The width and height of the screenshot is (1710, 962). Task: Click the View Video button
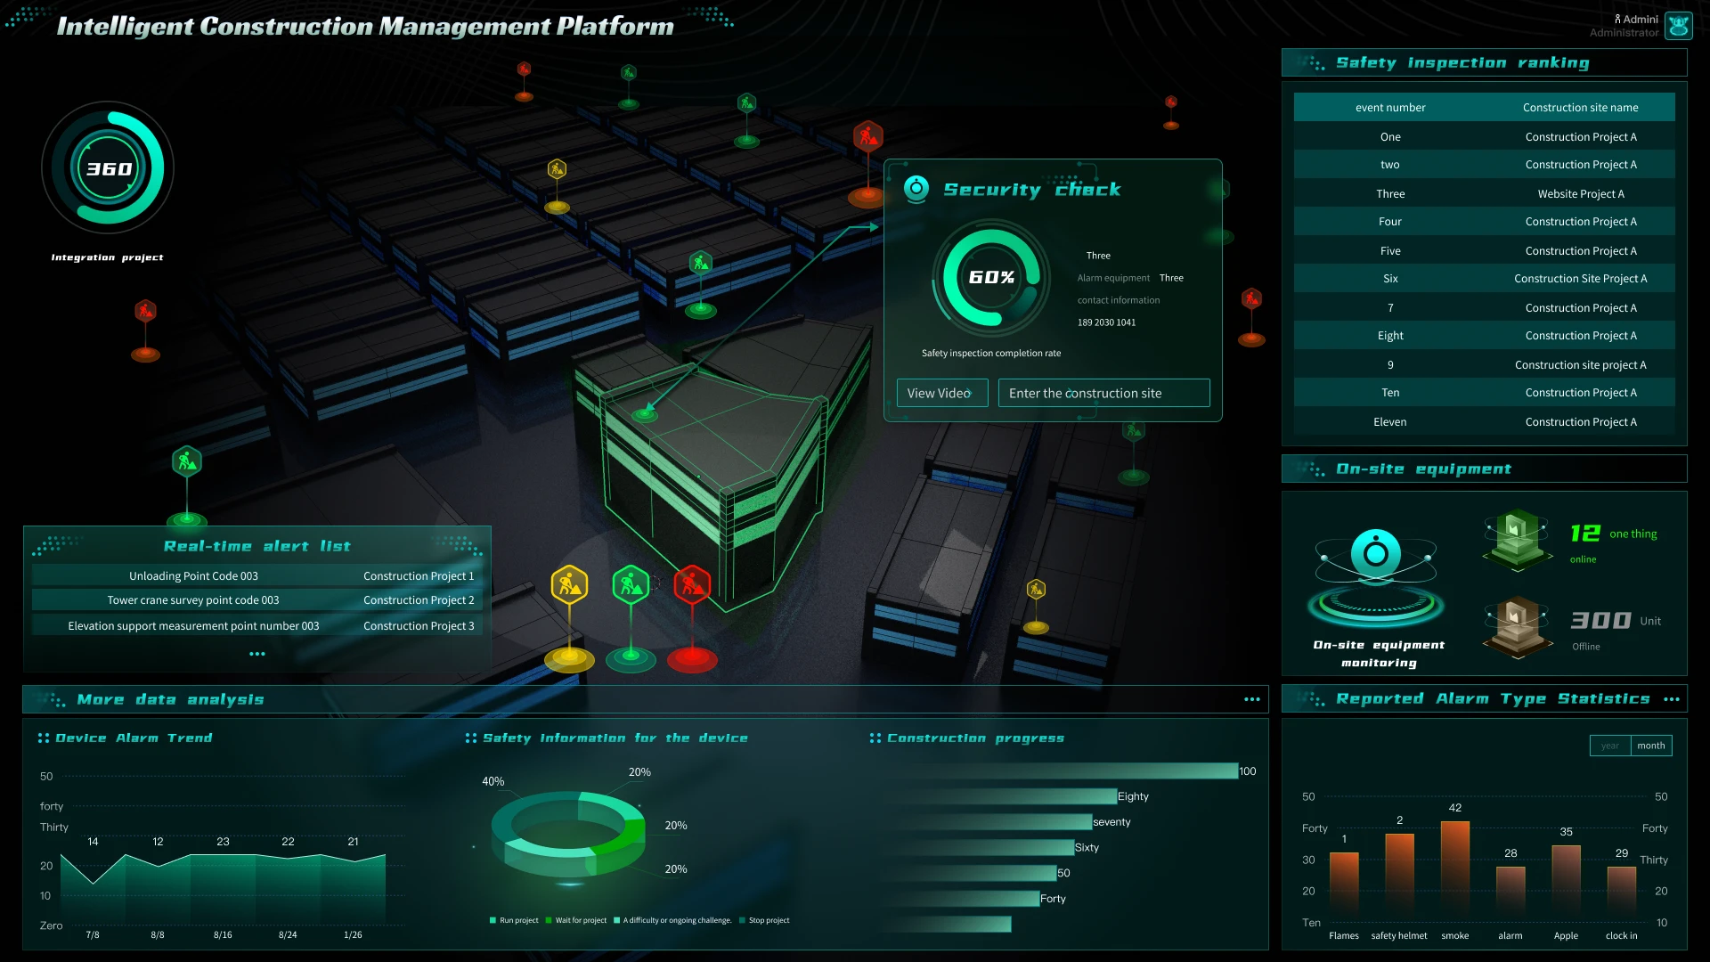pyautogui.click(x=941, y=393)
